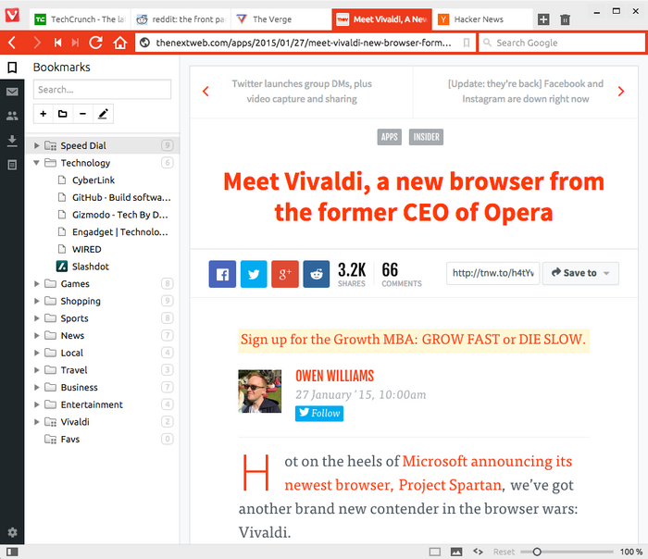Share article on Twitter
Image resolution: width=648 pixels, height=559 pixels.
254,274
